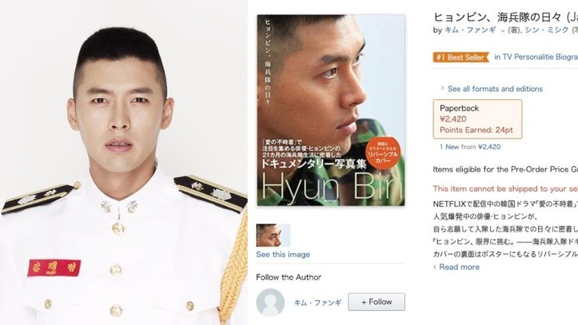Open the See this image link
The width and height of the screenshot is (578, 325).
[x=283, y=254]
